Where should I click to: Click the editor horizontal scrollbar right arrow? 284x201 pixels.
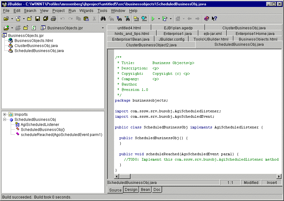coord(279,176)
